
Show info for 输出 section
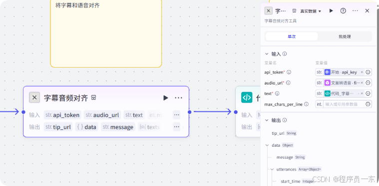pos(285,120)
